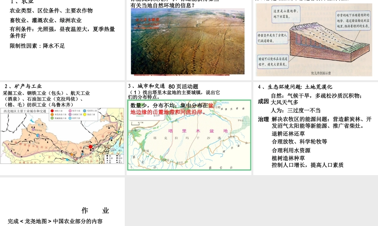Click the line 人为：三过度一不当
The image size is (378, 226).
(x=296, y=110)
